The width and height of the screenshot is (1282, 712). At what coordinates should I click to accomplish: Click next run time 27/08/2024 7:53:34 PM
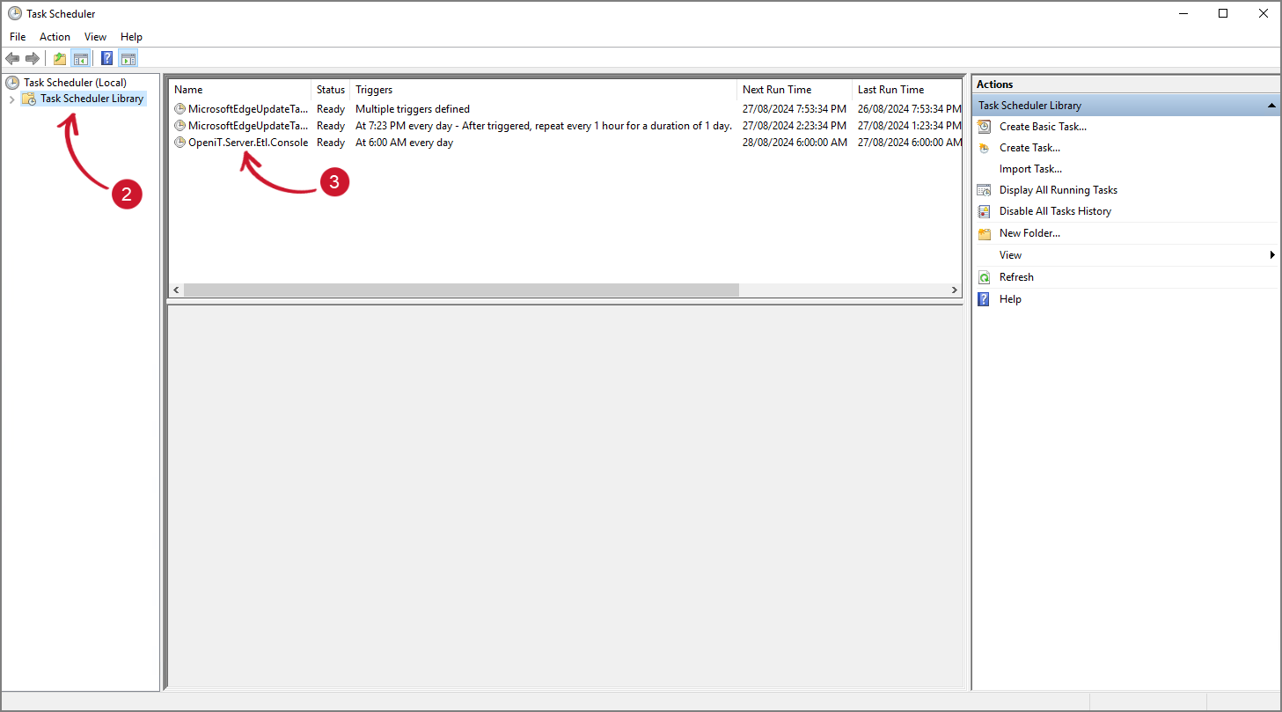click(795, 109)
